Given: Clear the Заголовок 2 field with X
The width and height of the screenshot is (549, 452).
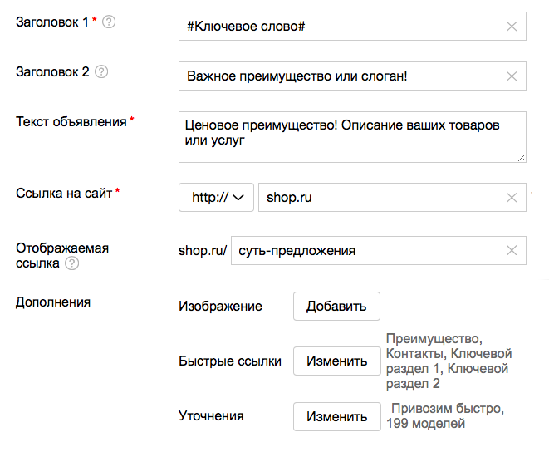Looking at the screenshot, I should tap(512, 76).
